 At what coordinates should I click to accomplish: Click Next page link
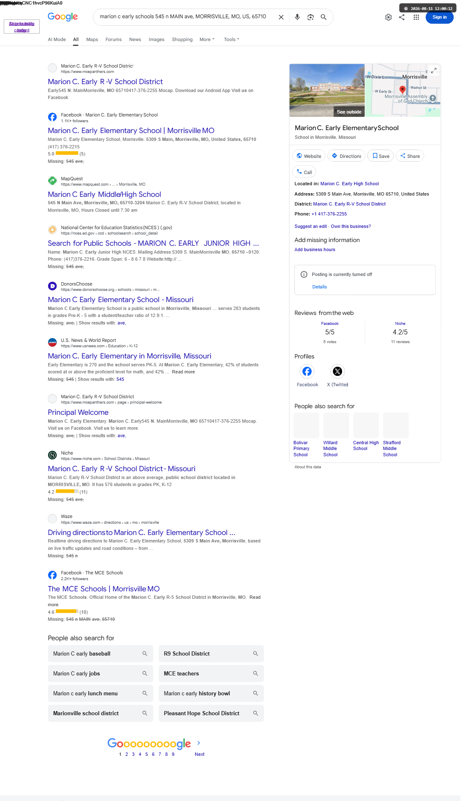pyautogui.click(x=199, y=754)
